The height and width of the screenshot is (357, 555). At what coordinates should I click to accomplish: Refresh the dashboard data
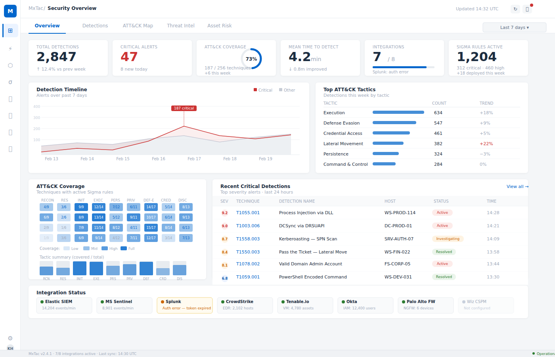click(x=515, y=8)
